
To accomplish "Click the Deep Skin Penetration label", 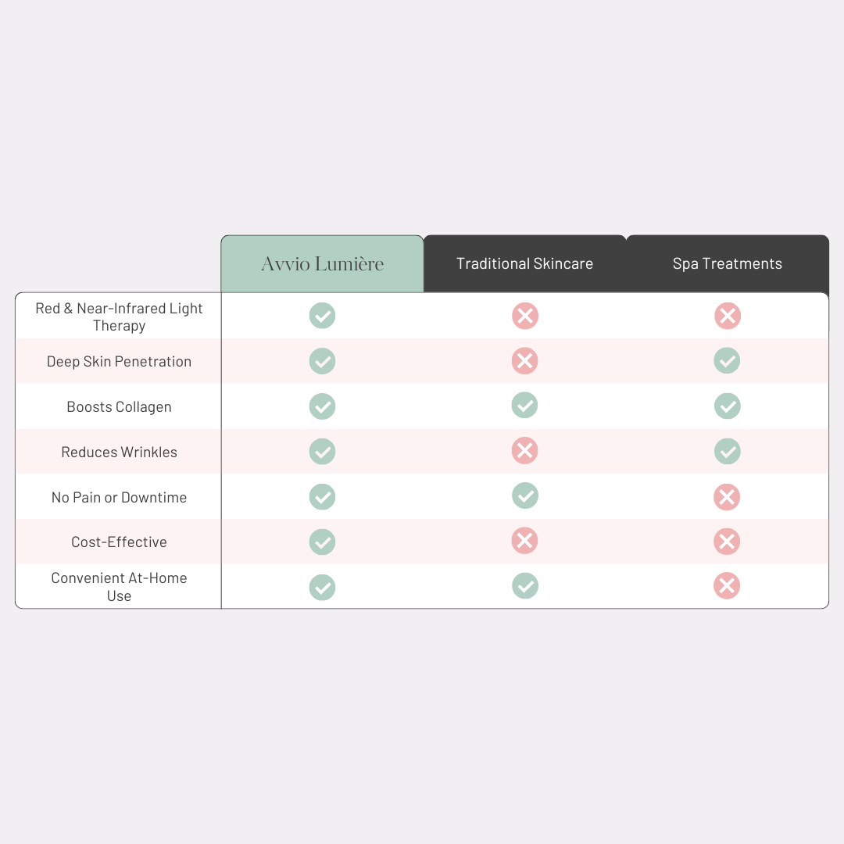I will (x=119, y=362).
